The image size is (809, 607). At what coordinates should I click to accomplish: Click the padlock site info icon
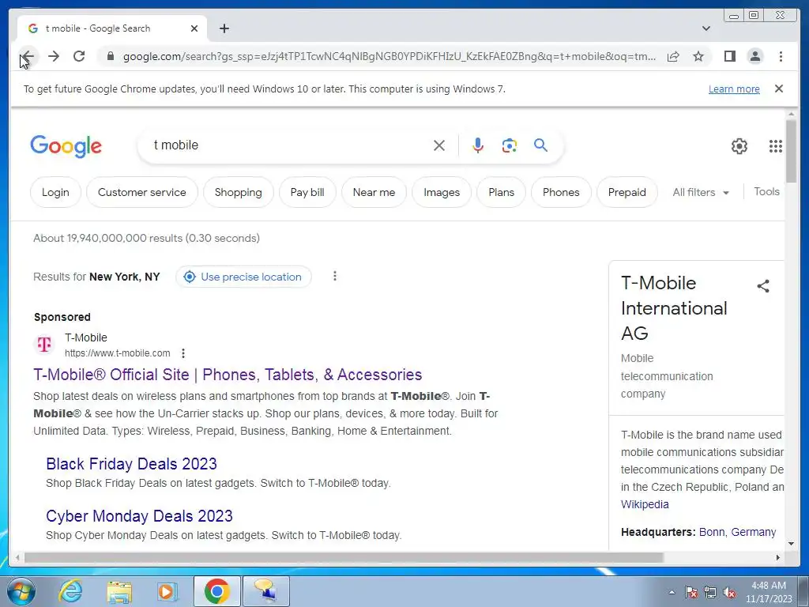110,56
